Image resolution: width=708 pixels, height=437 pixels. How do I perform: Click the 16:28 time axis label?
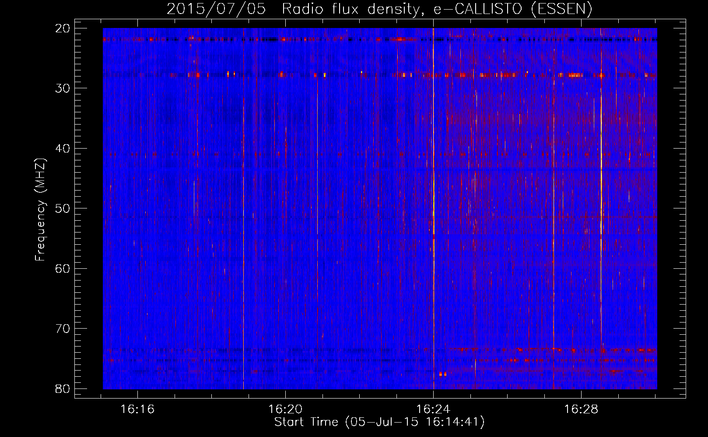pyautogui.click(x=581, y=409)
